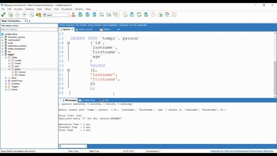Select the Messages result tab
The height and width of the screenshot is (156, 277).
tap(68, 100)
